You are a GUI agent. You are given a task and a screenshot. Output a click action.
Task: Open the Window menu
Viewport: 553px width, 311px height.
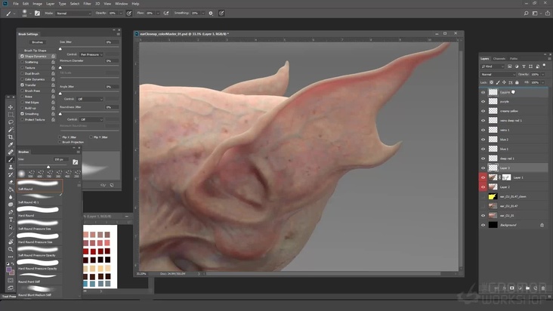click(x=122, y=4)
